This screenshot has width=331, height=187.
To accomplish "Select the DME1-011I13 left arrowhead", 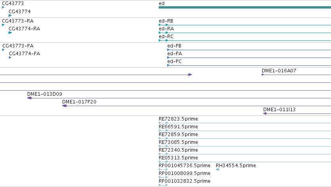I will (265, 114).
